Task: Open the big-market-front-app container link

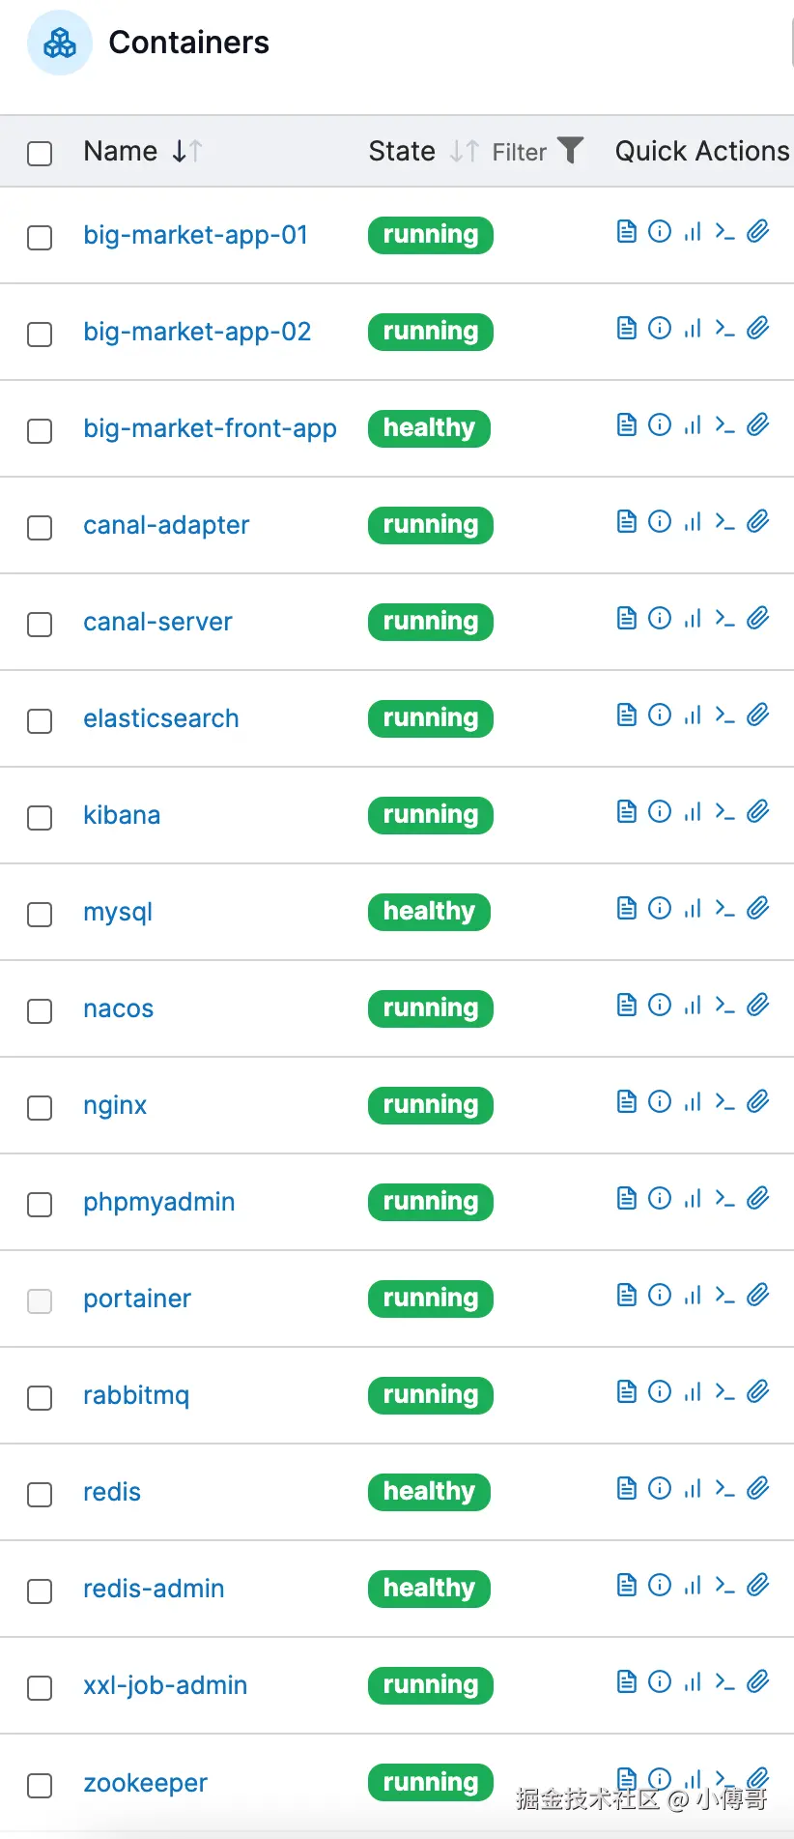Action: click(210, 428)
